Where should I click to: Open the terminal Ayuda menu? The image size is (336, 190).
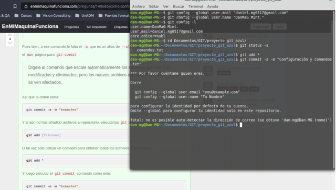tap(212, 6)
